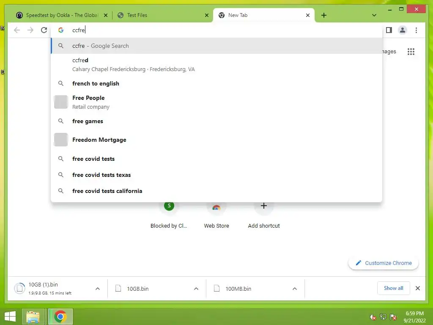The image size is (433, 325).
Task: Close the New Tab tab
Action: point(308,16)
